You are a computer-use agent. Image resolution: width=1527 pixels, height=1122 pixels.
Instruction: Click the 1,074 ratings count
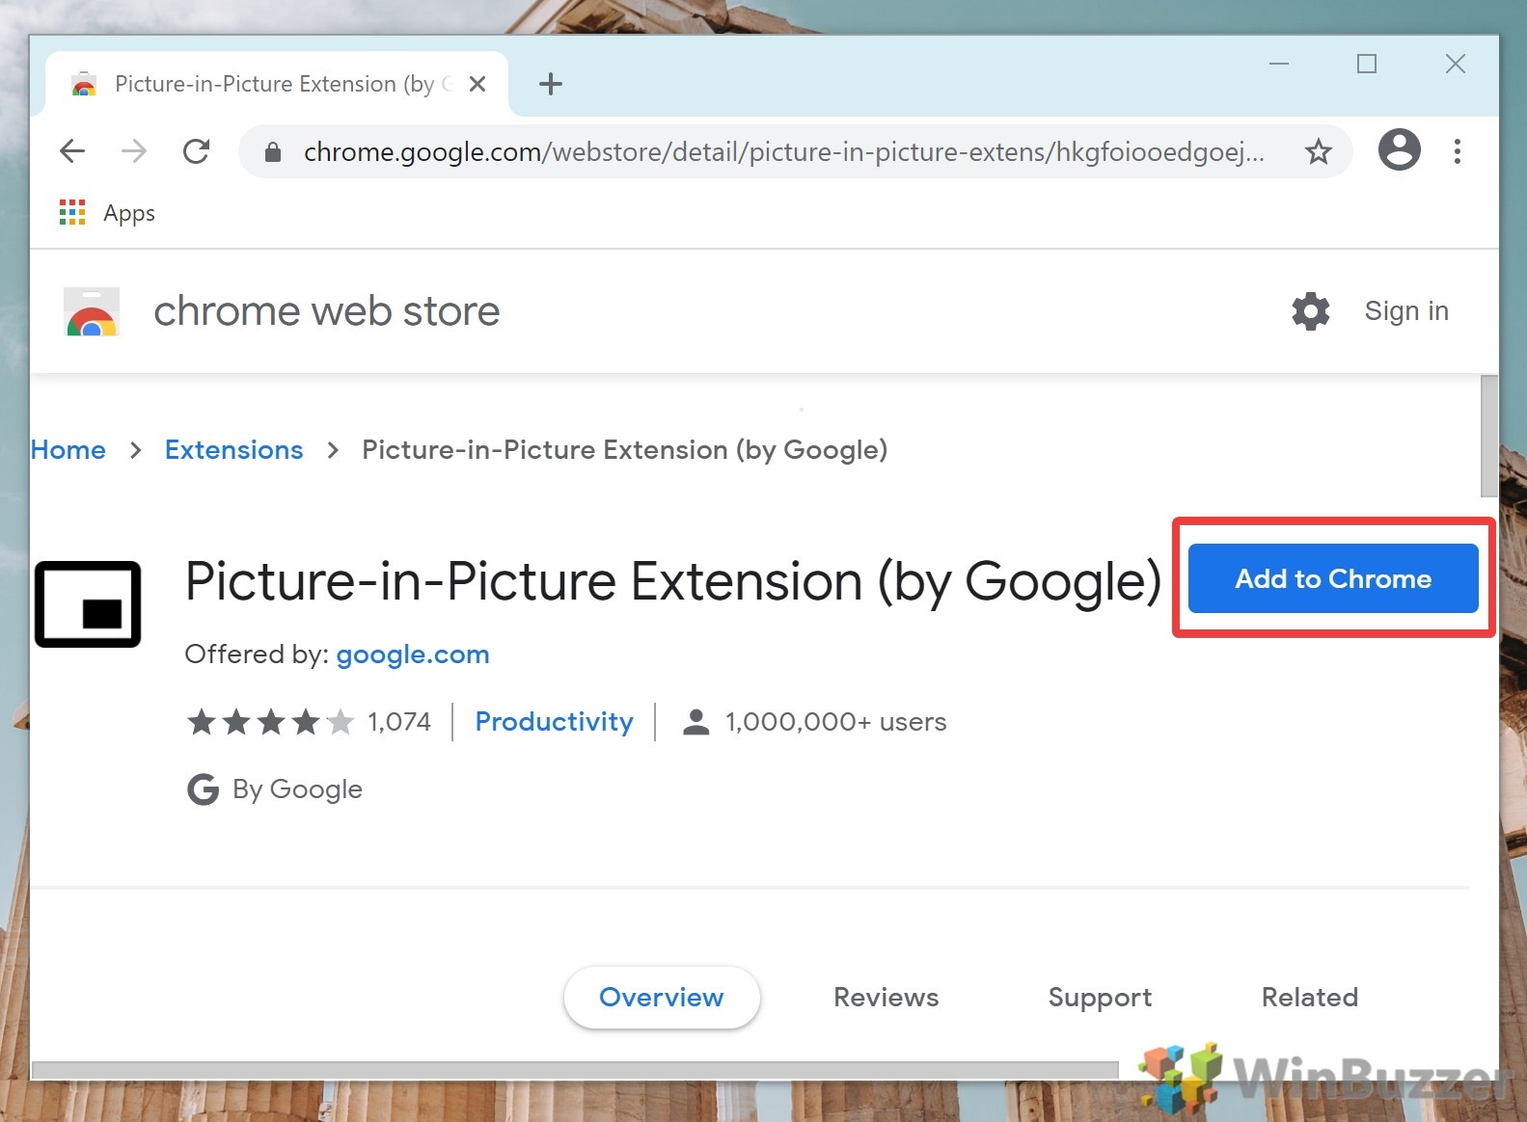399,722
